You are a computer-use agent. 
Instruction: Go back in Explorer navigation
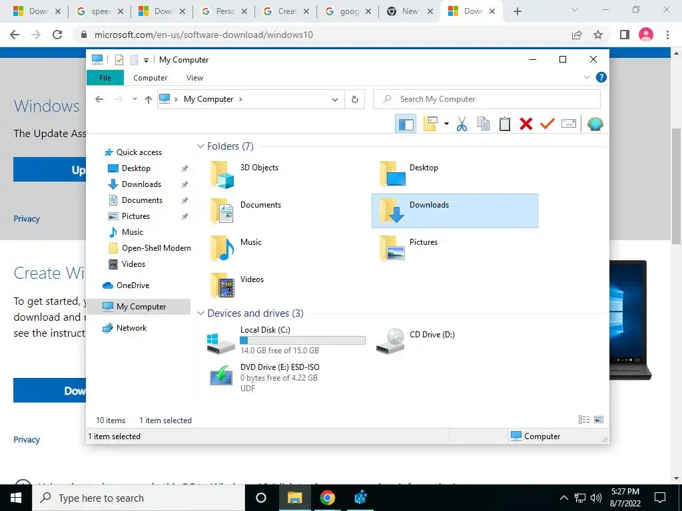[99, 99]
